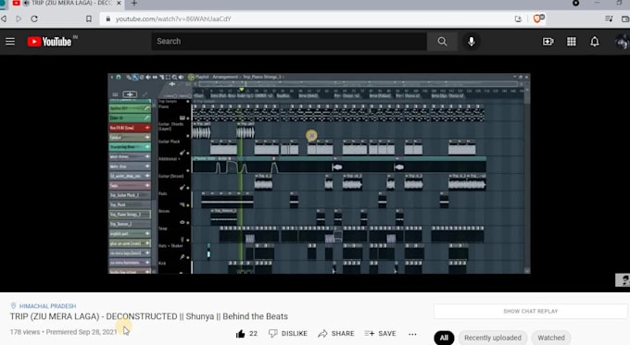
Task: Toggle mute dot on Guitar Strum track
Action: 188,188
